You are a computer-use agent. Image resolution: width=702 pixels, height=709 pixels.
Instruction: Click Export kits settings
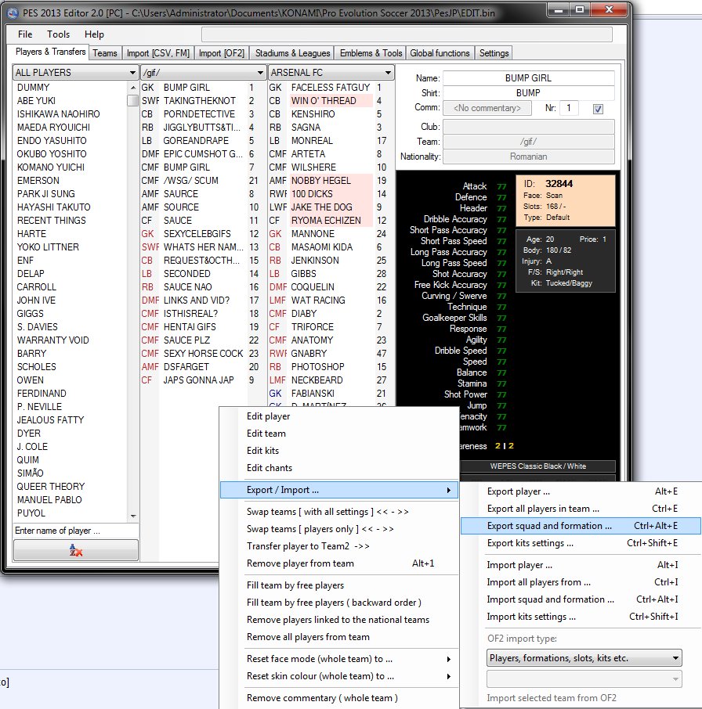pyautogui.click(x=581, y=542)
